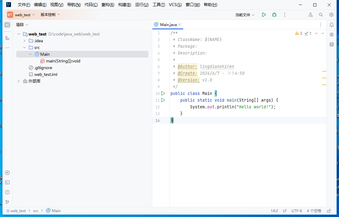Open the Terminal tool window
The width and height of the screenshot is (339, 217).
[x=7, y=182]
